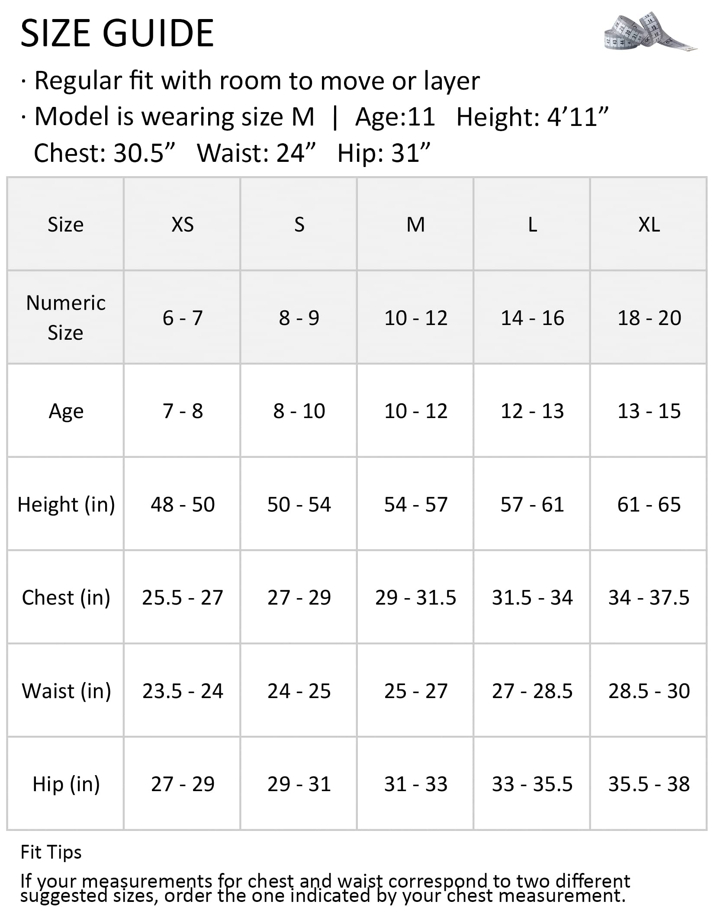Click the SIZE GUIDE heading
The height and width of the screenshot is (924, 714).
[117, 33]
